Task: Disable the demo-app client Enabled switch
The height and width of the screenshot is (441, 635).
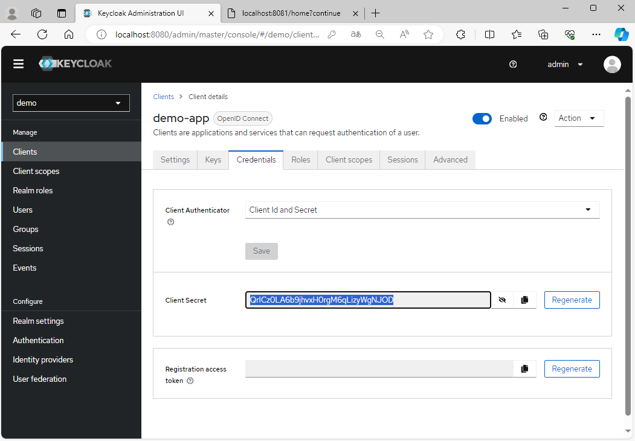Action: point(482,118)
